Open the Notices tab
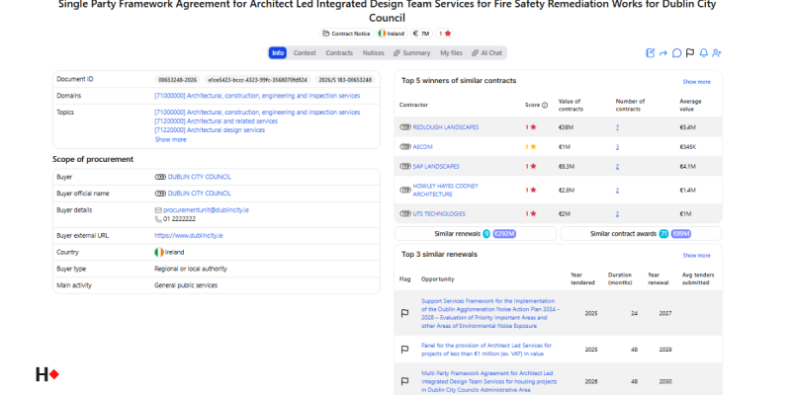The image size is (791, 395). [374, 53]
